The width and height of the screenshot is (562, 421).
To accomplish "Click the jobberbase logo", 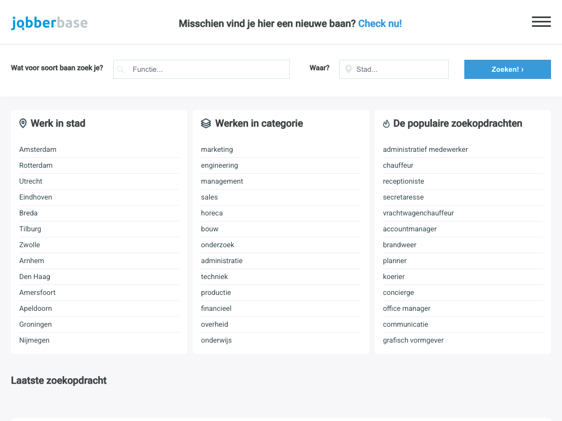I will coord(49,23).
